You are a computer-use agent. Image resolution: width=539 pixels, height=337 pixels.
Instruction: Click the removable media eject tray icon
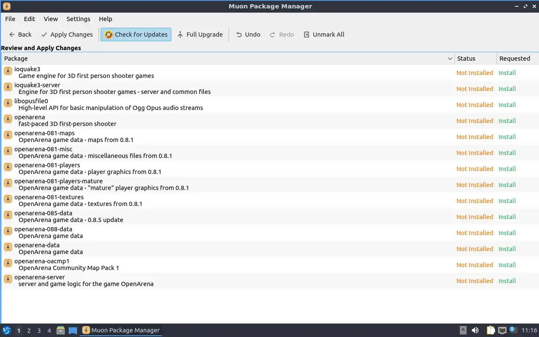click(x=463, y=330)
